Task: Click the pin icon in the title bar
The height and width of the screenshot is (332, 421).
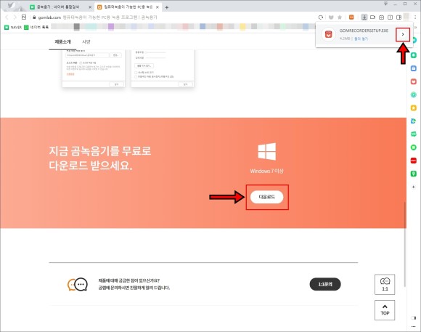Action: (x=386, y=4)
